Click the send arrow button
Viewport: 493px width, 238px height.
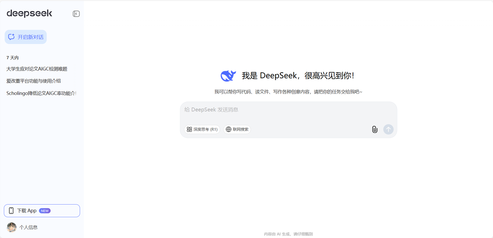[x=388, y=129]
